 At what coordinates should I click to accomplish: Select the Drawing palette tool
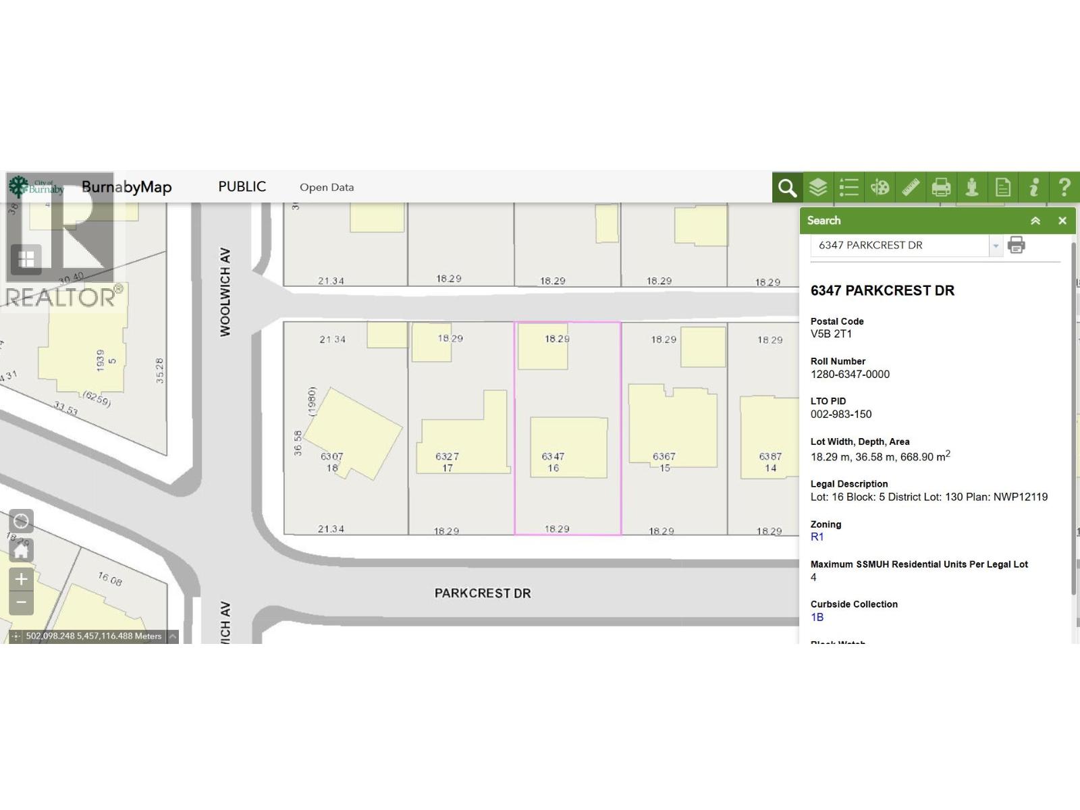coord(880,187)
